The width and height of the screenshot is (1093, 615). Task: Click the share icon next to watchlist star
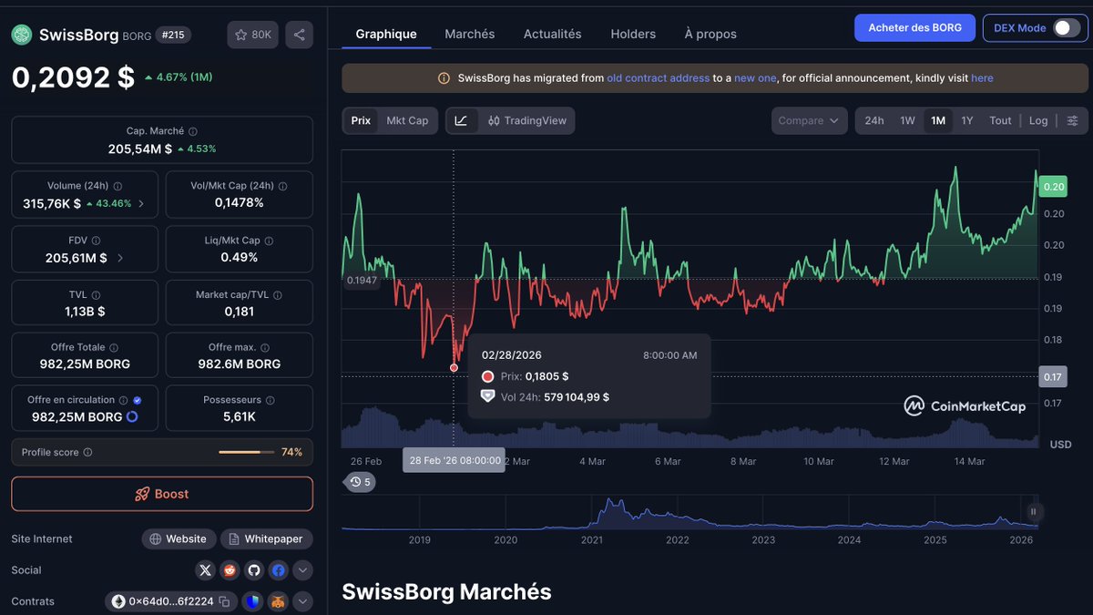(299, 34)
